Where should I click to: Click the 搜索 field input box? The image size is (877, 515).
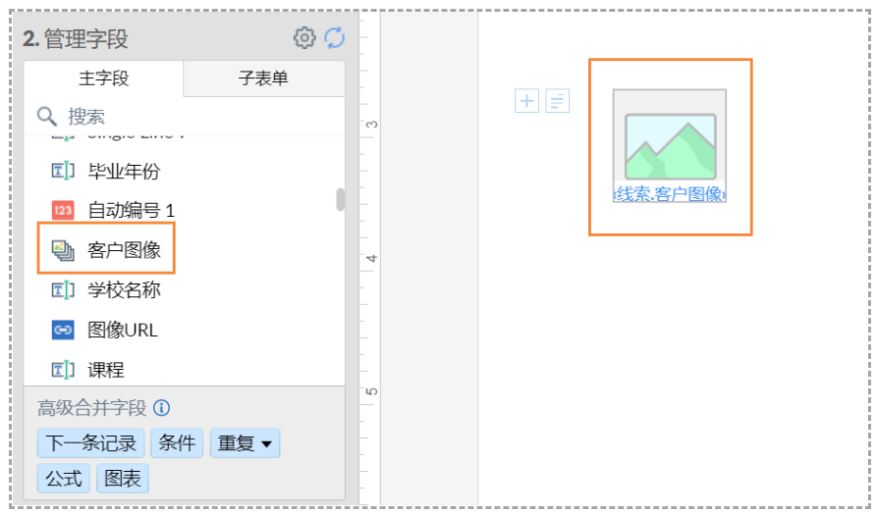click(196, 117)
